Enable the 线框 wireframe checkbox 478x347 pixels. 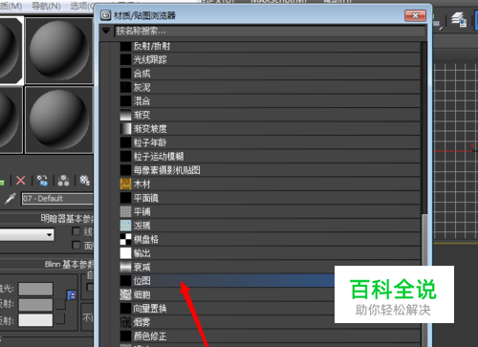point(76,231)
